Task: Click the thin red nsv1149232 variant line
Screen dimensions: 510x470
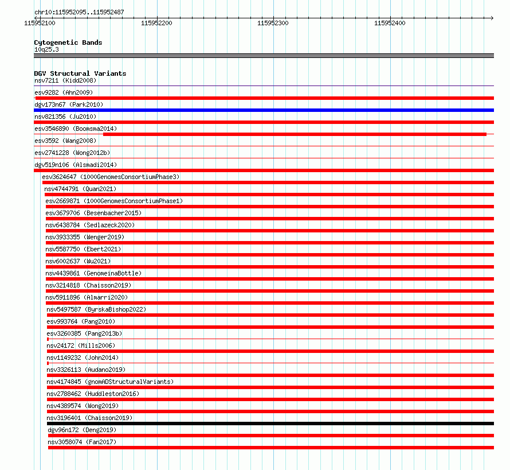Action: [270, 363]
